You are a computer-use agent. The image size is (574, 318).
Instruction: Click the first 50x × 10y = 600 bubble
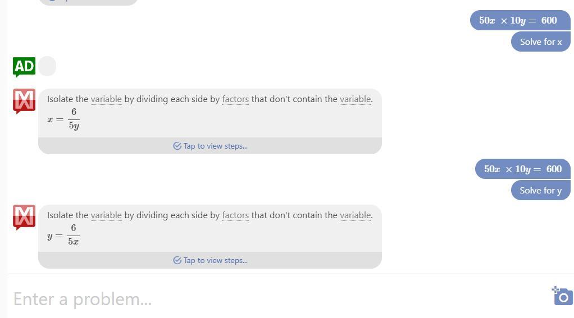pyautogui.click(x=520, y=20)
